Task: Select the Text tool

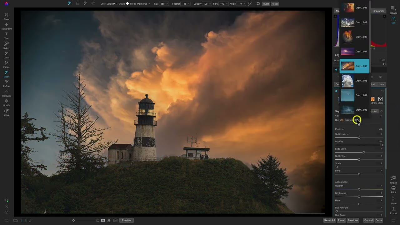Action: pos(6,36)
